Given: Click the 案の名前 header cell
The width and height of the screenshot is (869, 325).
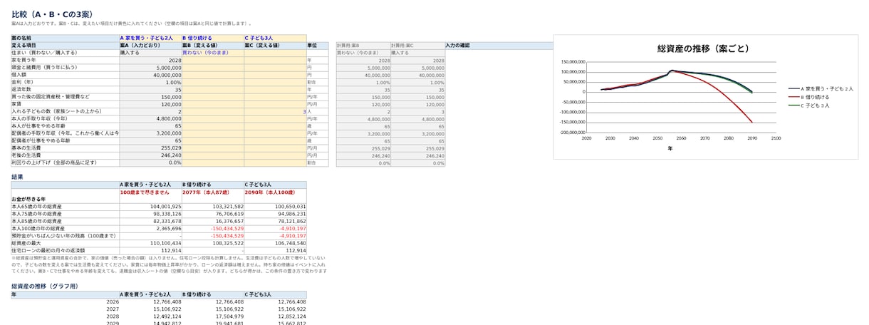Looking at the screenshot, I should 65,38.
